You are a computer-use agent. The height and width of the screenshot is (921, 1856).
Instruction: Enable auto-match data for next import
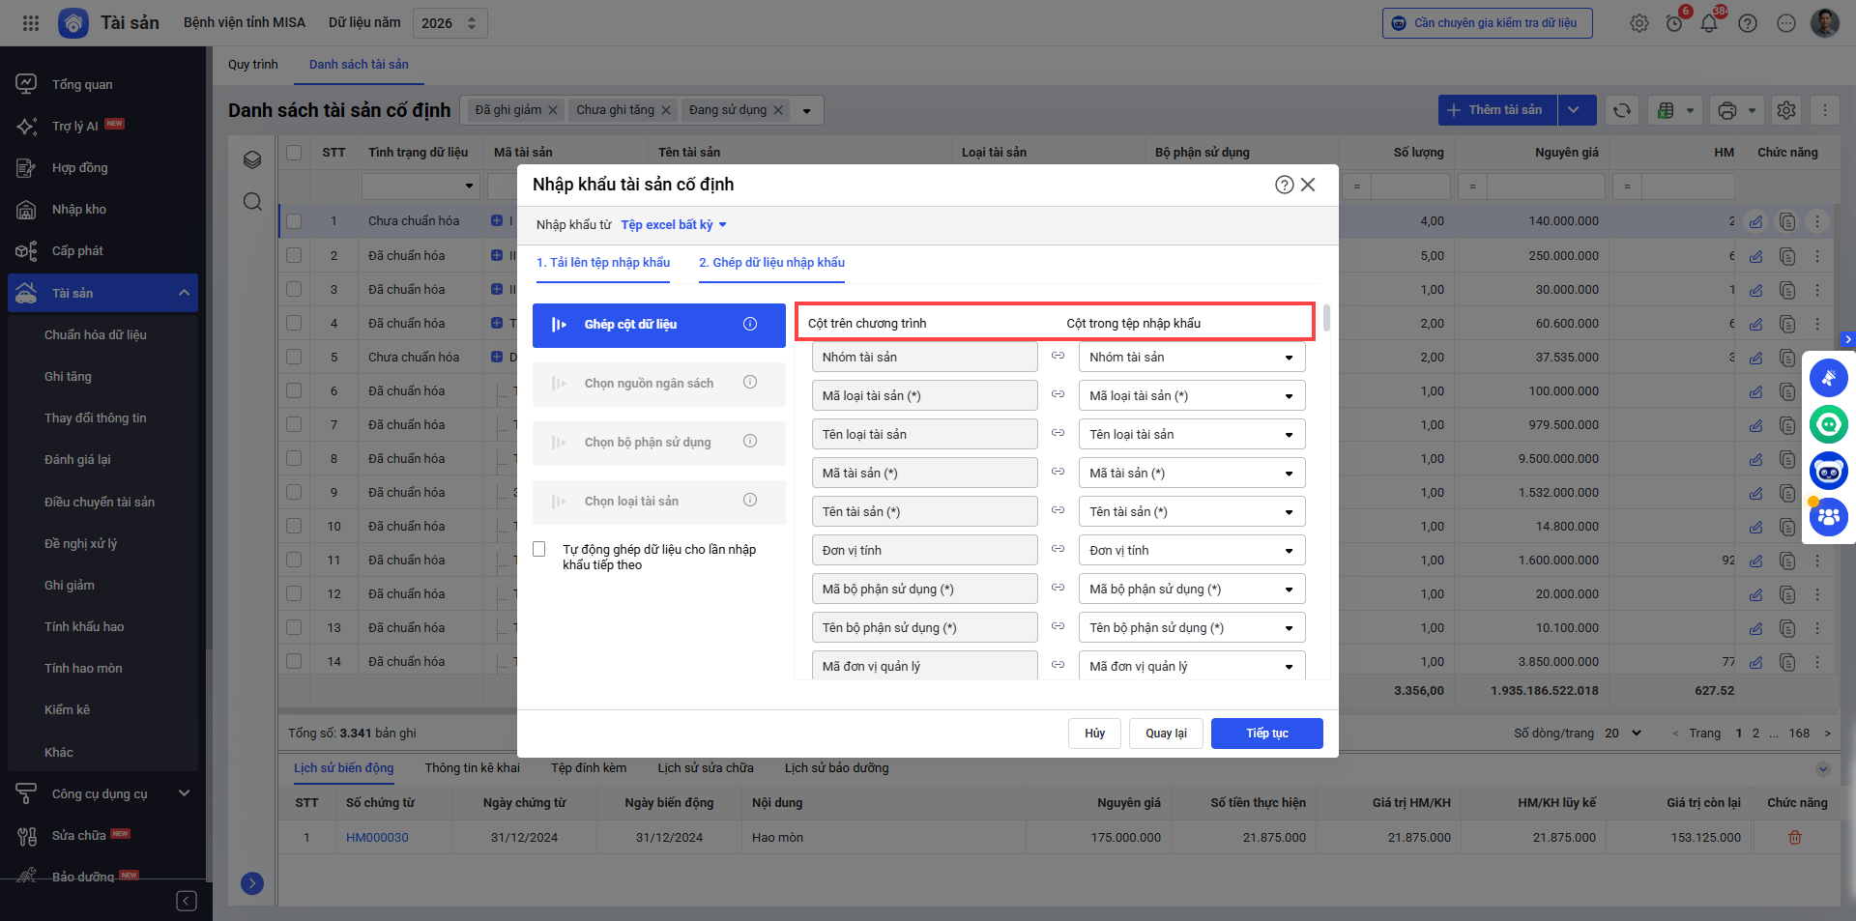[539, 550]
